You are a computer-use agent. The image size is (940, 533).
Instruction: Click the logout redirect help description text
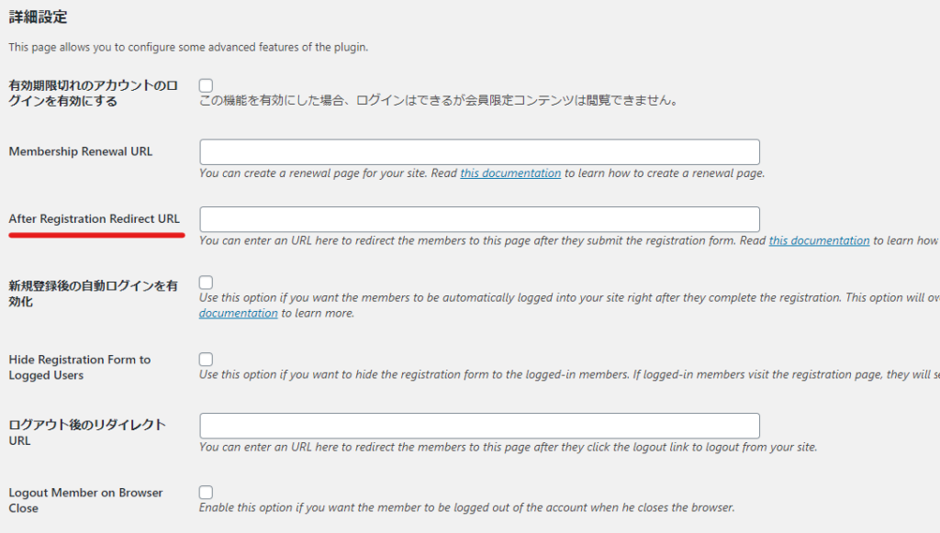point(508,447)
